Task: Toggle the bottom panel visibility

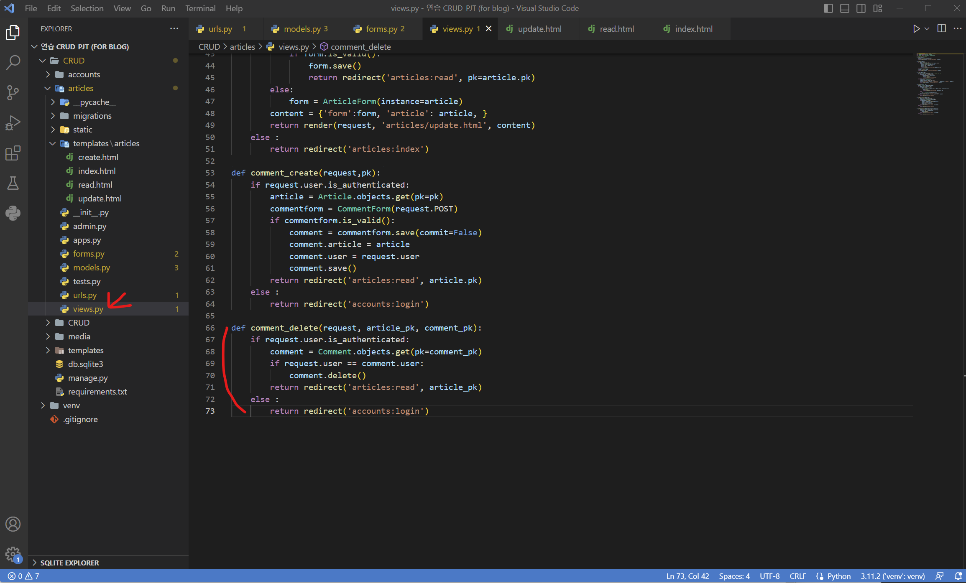Action: coord(844,8)
